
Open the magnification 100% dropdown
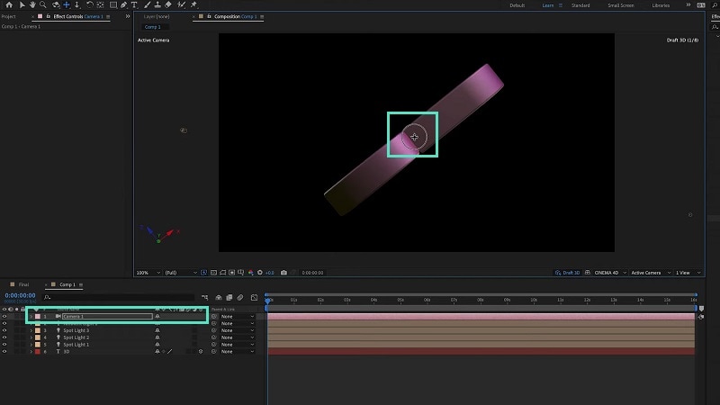(x=144, y=272)
